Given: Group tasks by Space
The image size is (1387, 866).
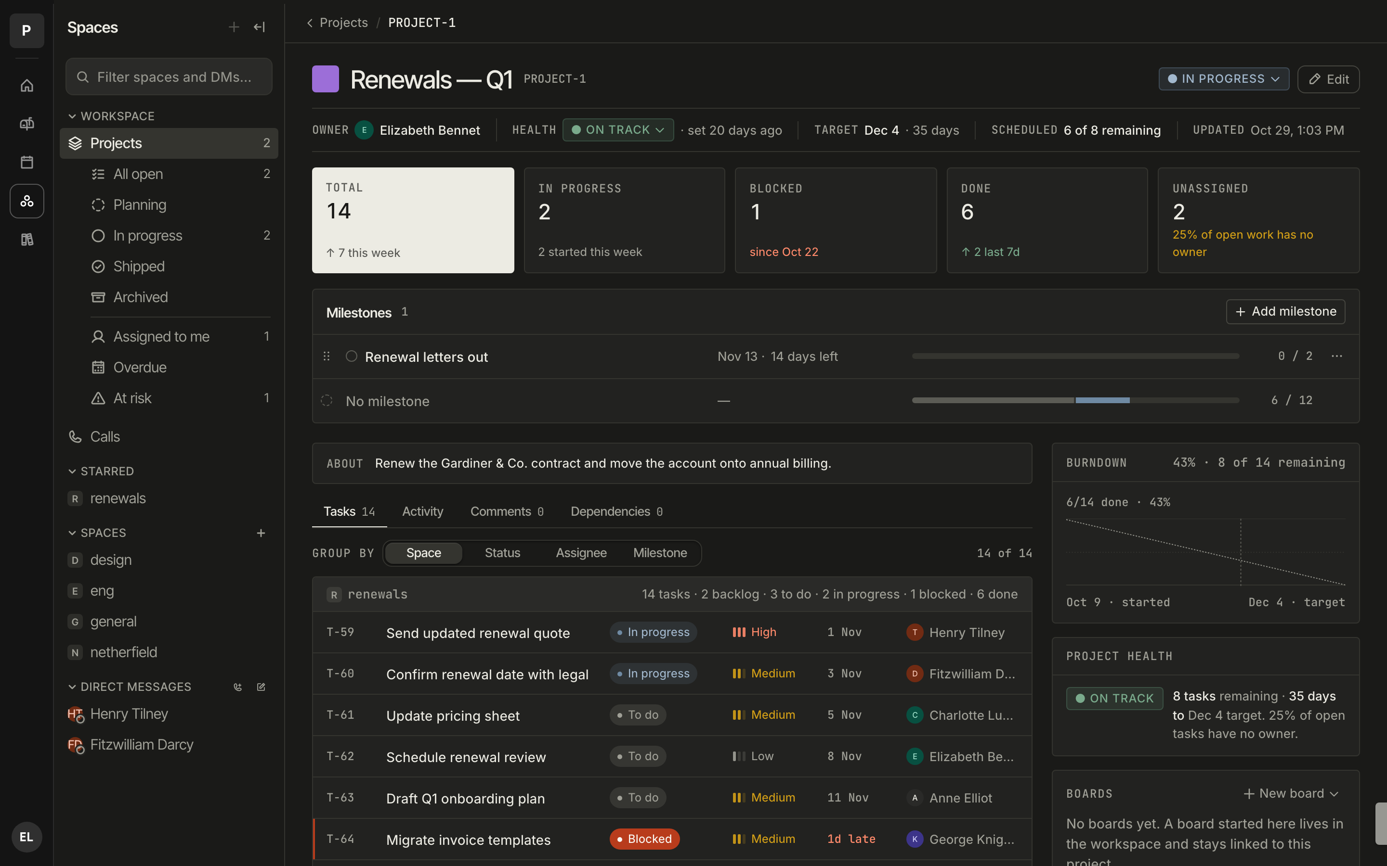Looking at the screenshot, I should click(423, 553).
